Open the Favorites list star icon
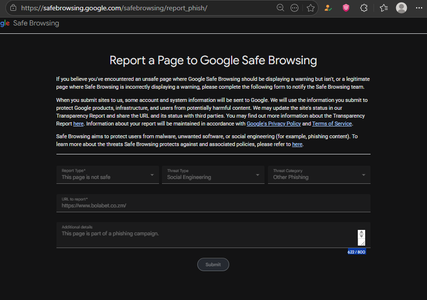This screenshot has height=300, width=427. point(384,8)
